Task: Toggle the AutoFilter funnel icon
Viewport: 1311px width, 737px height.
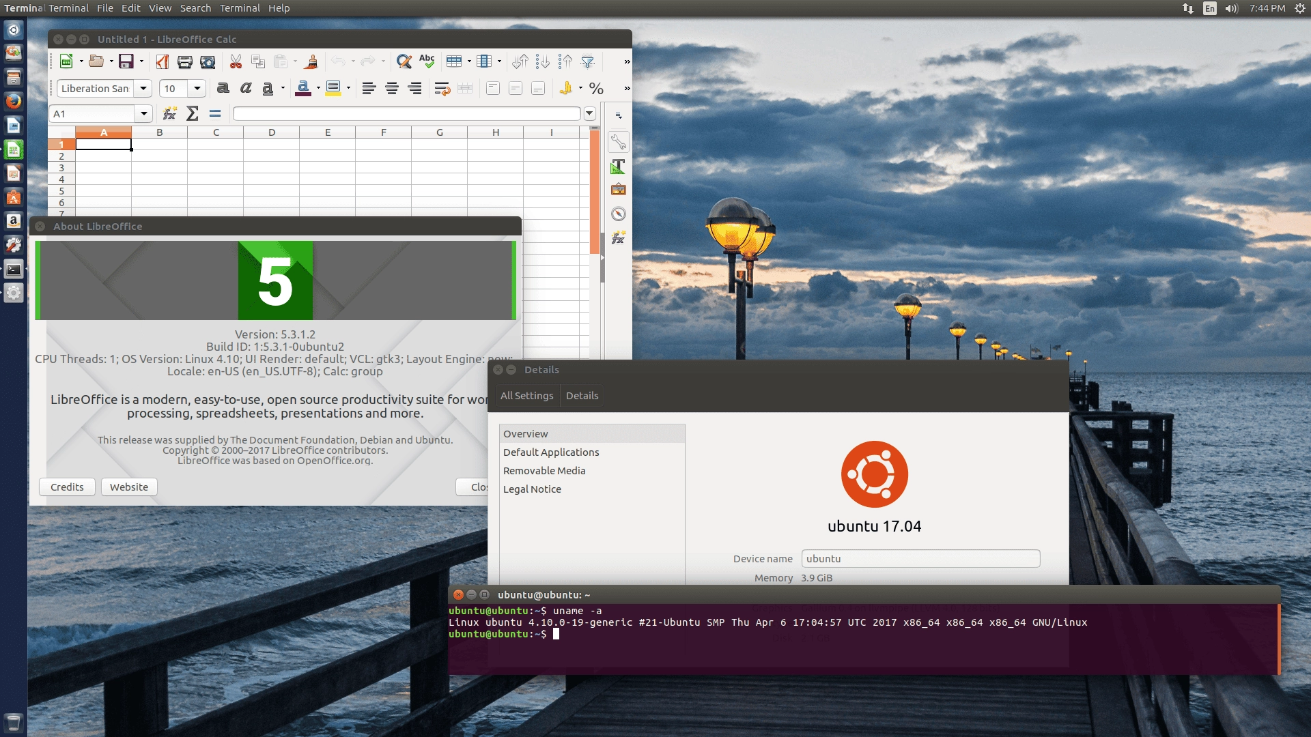Action: click(587, 61)
